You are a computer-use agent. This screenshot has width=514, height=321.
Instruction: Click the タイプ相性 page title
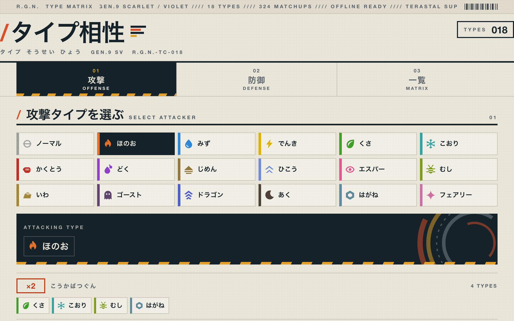pyautogui.click(x=68, y=32)
